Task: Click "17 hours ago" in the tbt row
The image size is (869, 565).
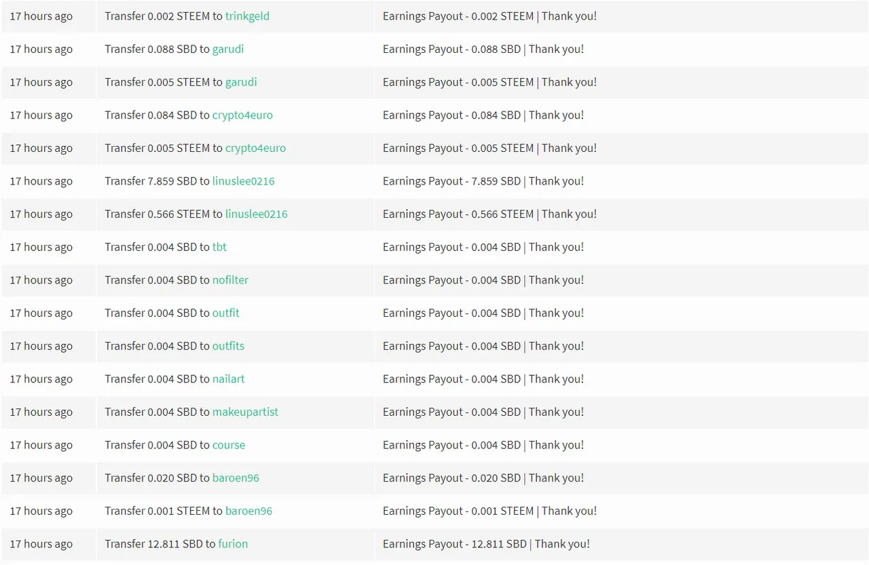Action: pos(41,247)
